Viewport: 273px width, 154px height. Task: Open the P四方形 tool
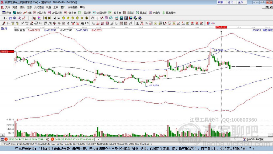[40, 13]
